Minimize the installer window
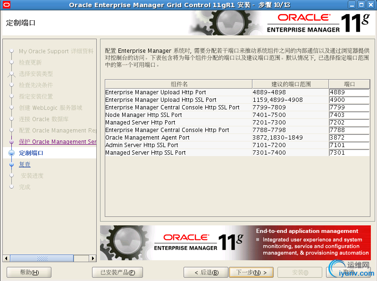The image size is (377, 281). (x=352, y=5)
